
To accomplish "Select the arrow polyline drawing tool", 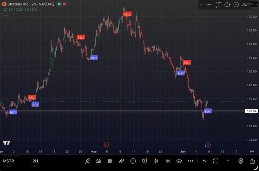I will [x=245, y=5].
